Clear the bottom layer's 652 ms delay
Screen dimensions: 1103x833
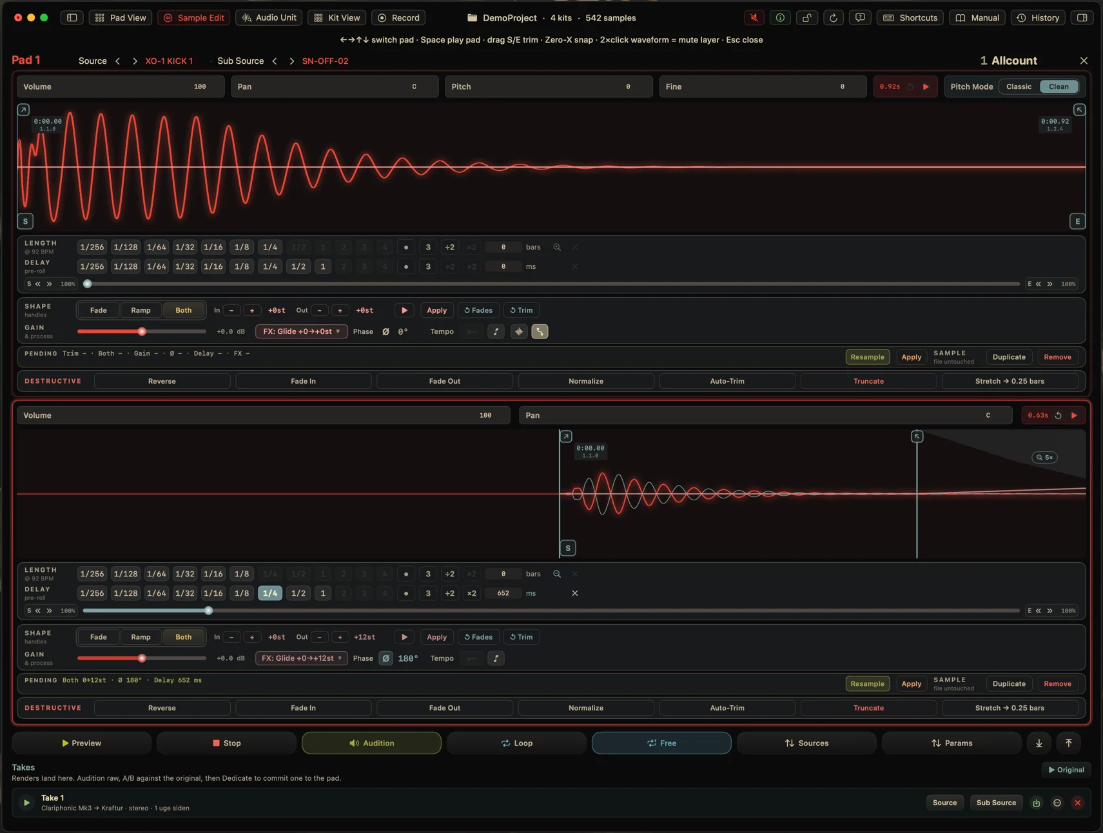(x=574, y=593)
